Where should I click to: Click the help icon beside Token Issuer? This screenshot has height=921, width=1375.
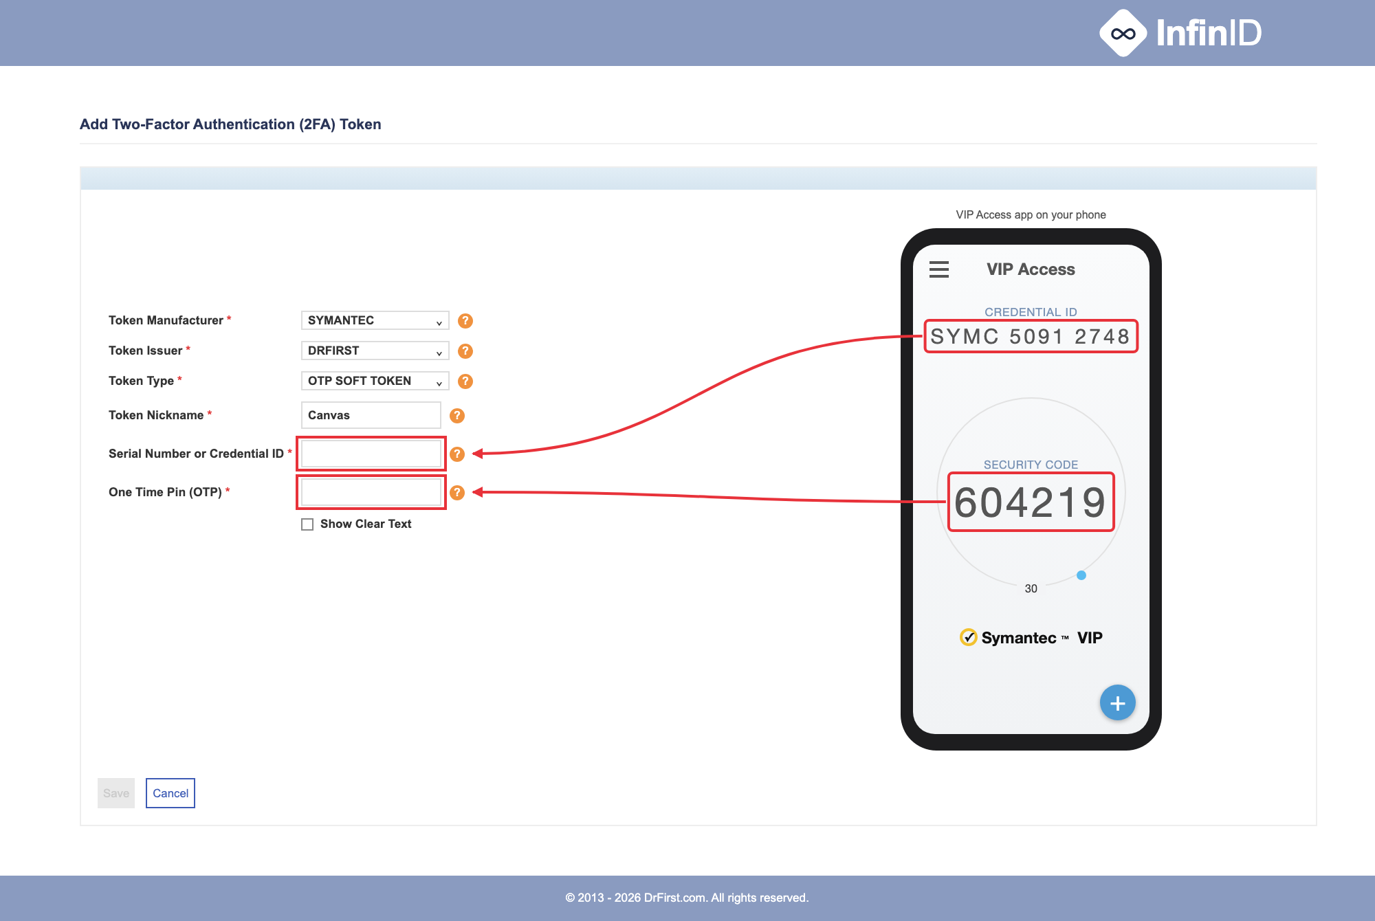(465, 351)
